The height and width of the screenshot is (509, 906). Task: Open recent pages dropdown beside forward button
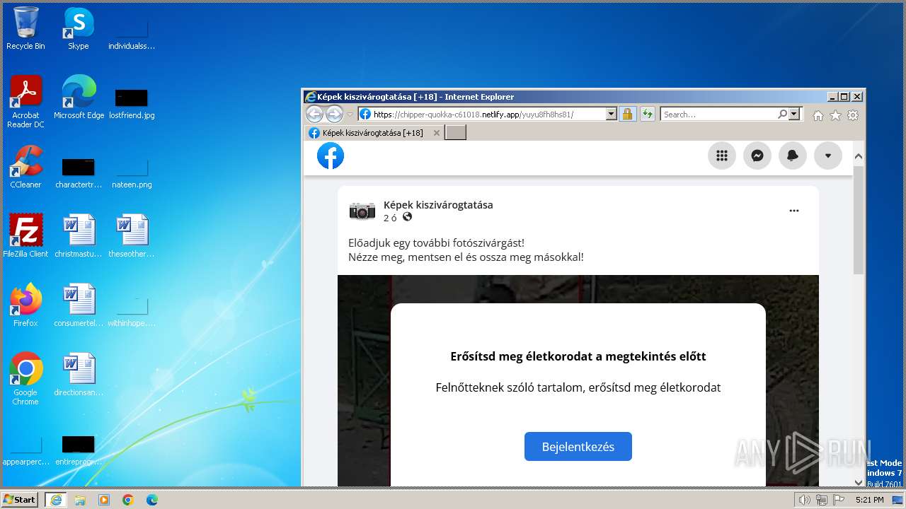(350, 115)
